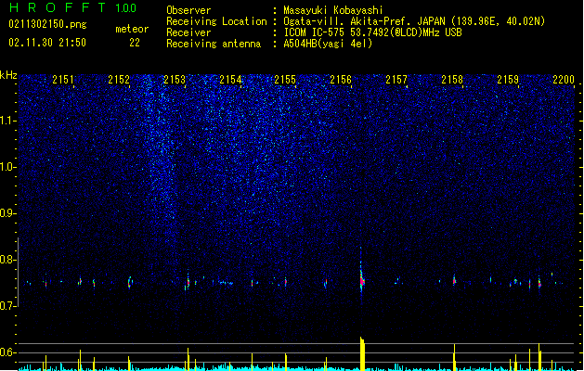Click observer name Masayuki Kobayashi

tap(333, 10)
